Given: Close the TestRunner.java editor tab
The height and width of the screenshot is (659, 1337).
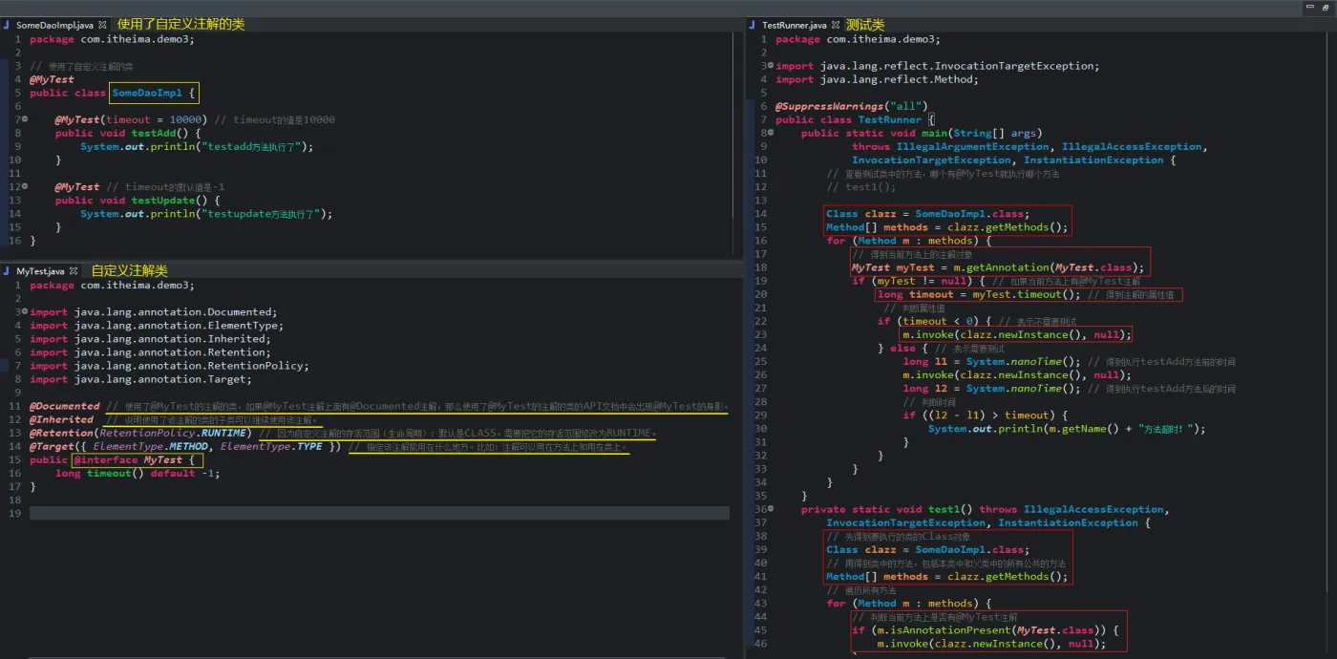Looking at the screenshot, I should coord(836,25).
